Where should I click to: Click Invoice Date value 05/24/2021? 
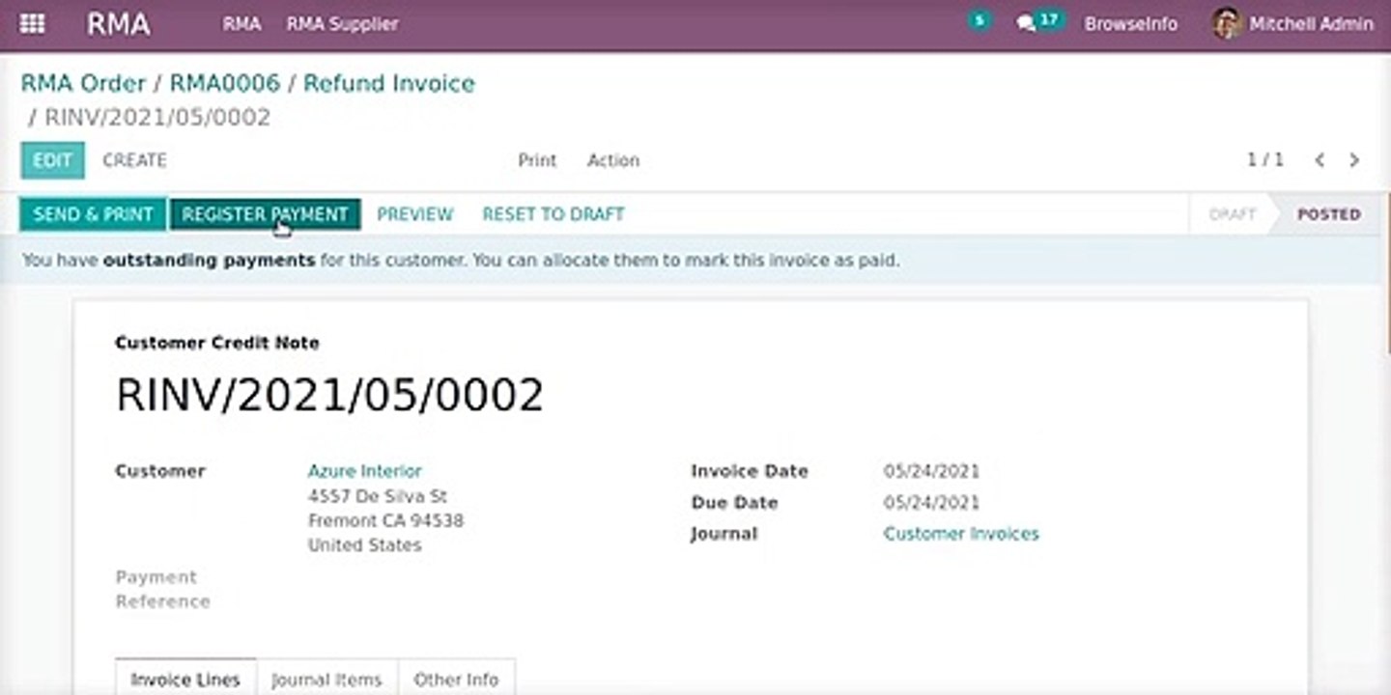[931, 472]
